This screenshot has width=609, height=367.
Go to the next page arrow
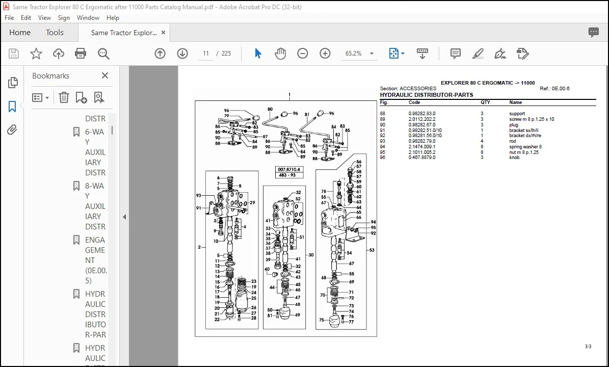[x=182, y=54]
